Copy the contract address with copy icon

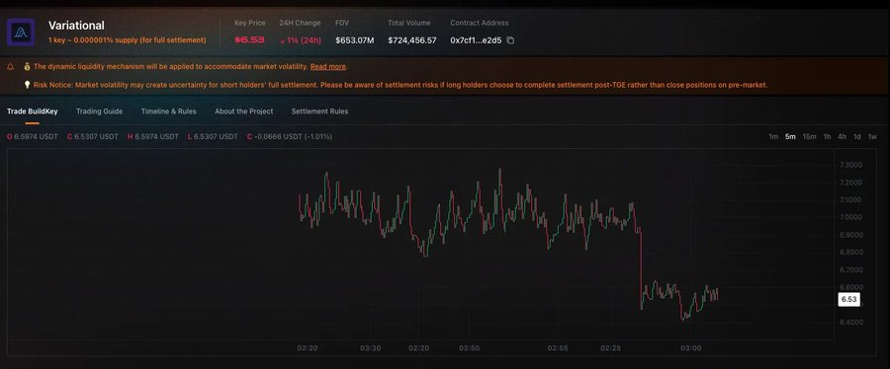[510, 40]
